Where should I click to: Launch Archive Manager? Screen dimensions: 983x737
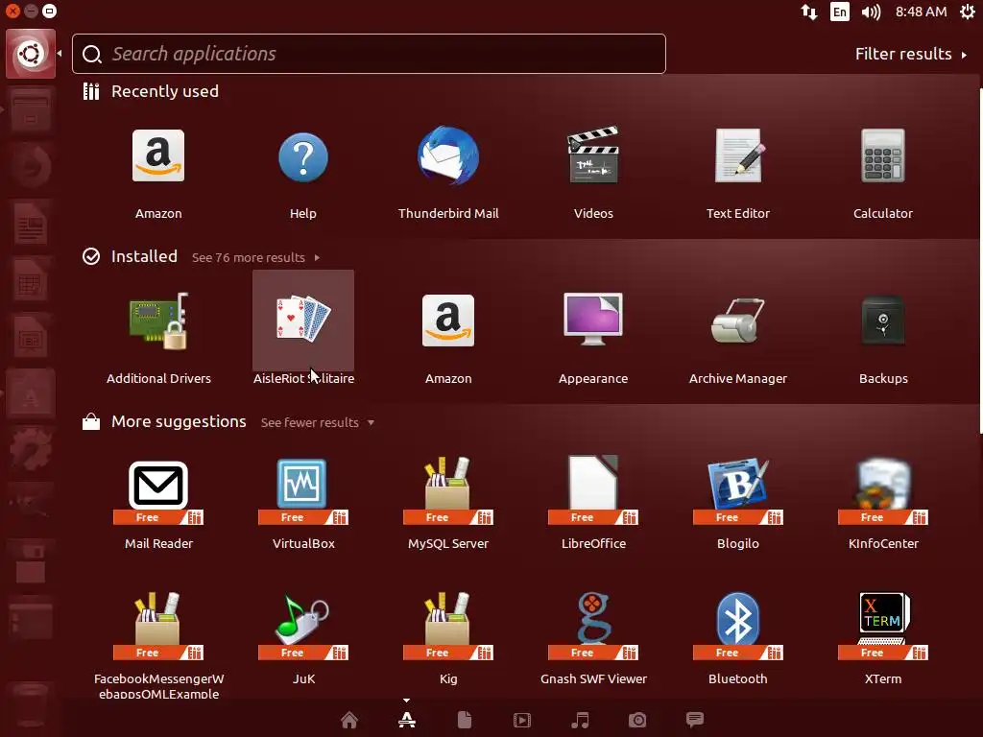click(x=738, y=321)
